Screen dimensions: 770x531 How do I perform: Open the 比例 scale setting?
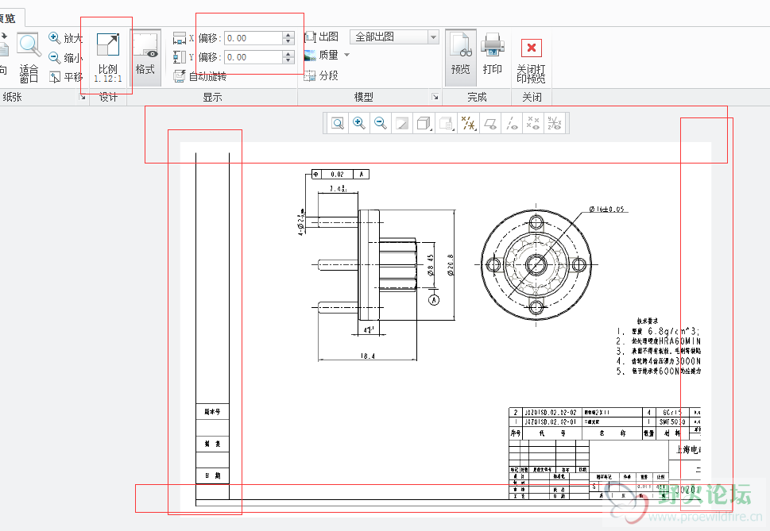(x=107, y=57)
